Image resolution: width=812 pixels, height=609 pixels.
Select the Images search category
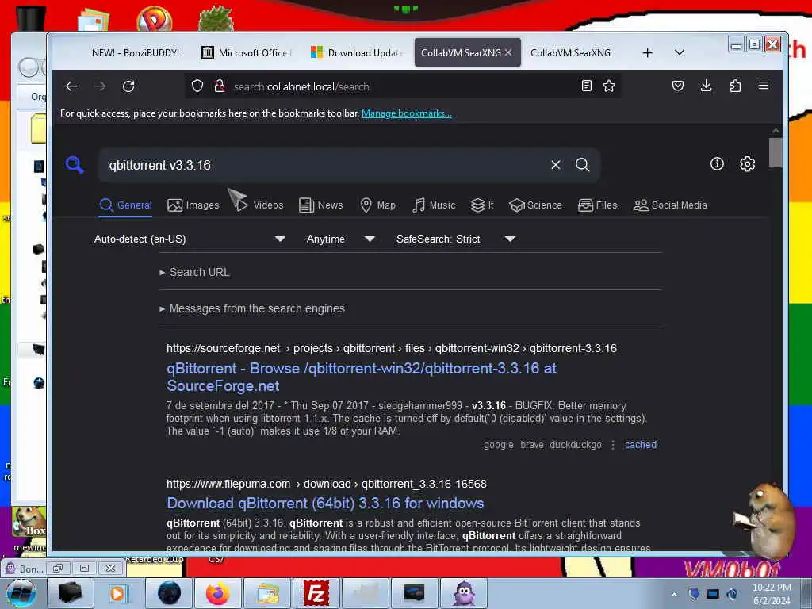pos(193,205)
